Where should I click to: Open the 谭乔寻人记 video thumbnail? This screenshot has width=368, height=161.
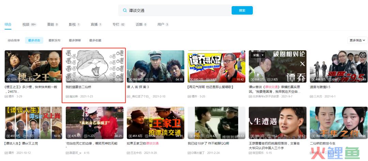[x=216, y=67]
